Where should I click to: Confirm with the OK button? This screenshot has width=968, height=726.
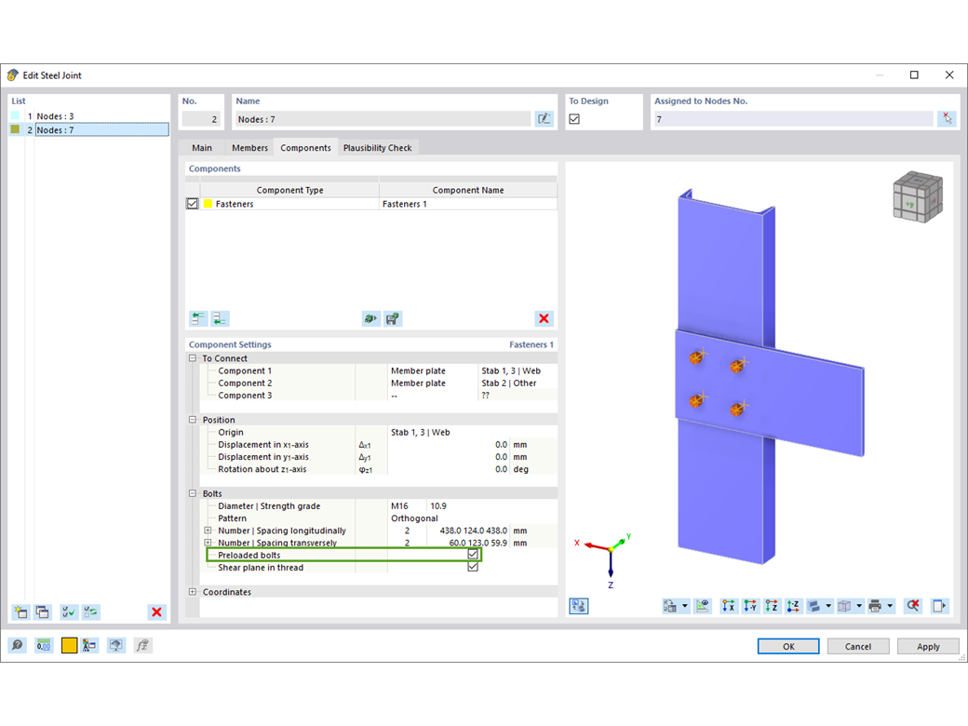point(788,646)
